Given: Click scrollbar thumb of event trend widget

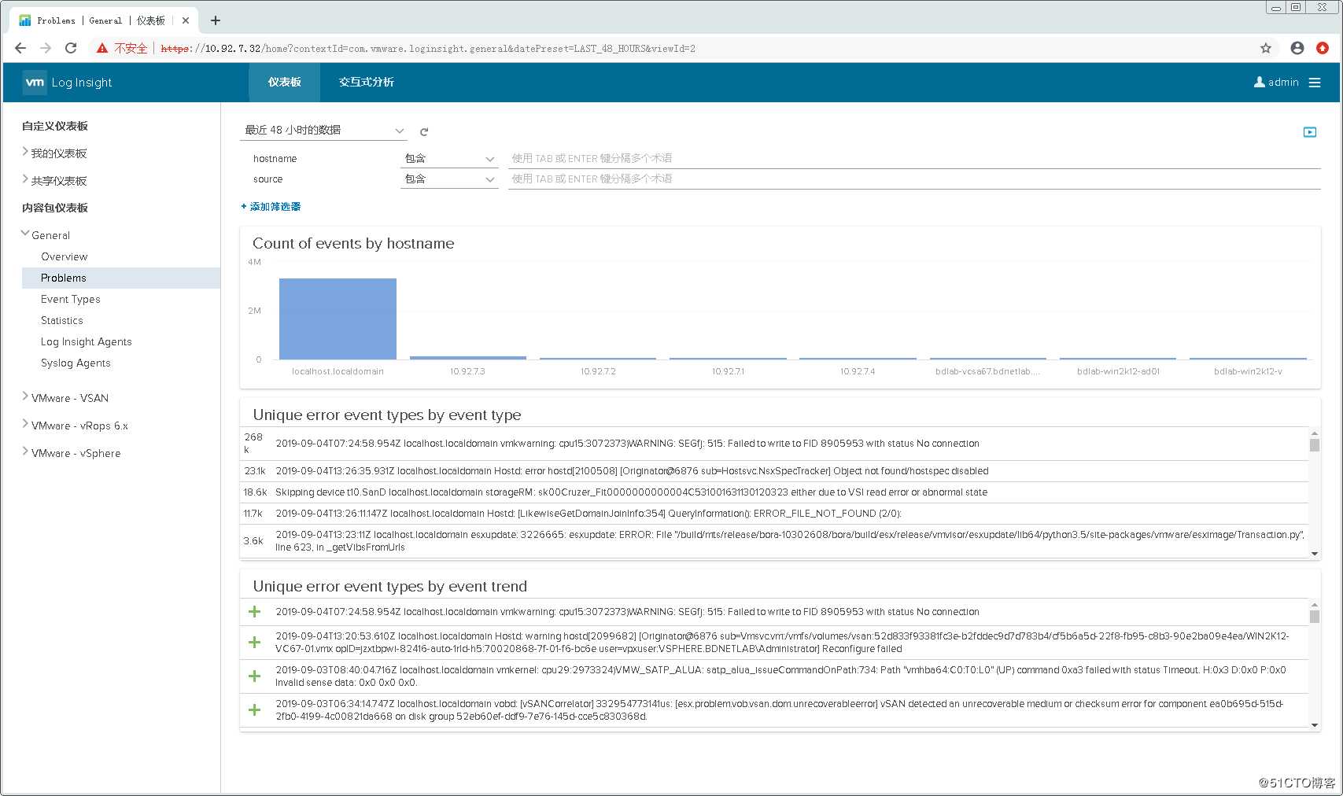Looking at the screenshot, I should coord(1315,617).
